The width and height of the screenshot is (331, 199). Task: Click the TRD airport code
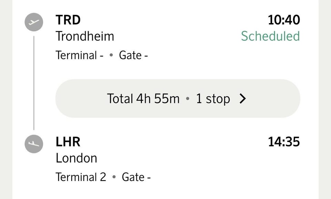[x=68, y=20]
